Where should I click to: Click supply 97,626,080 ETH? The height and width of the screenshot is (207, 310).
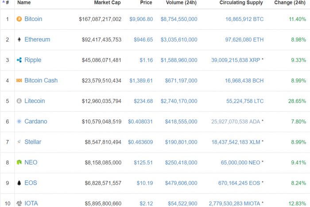click(244, 39)
